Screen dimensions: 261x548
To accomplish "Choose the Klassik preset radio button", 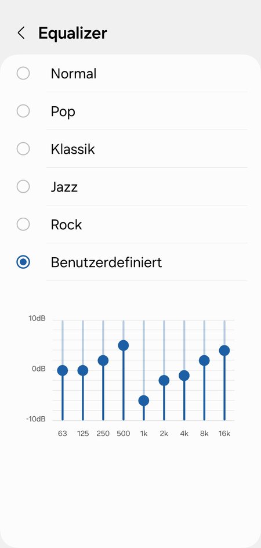I will 23,149.
